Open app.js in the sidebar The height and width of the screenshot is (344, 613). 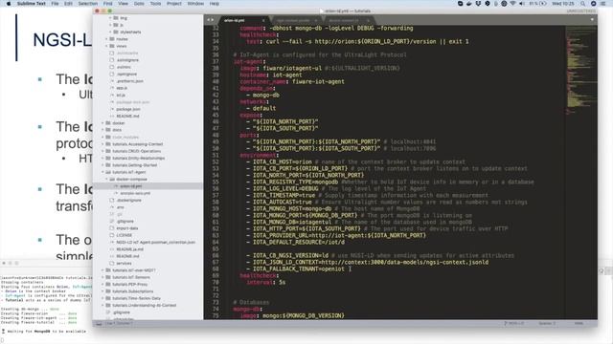[x=122, y=88]
